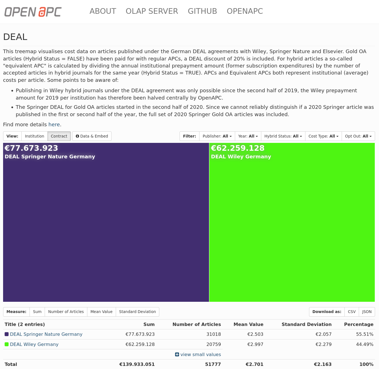Select the Number of Articles measure
The width and height of the screenshot is (379, 369).
click(66, 312)
